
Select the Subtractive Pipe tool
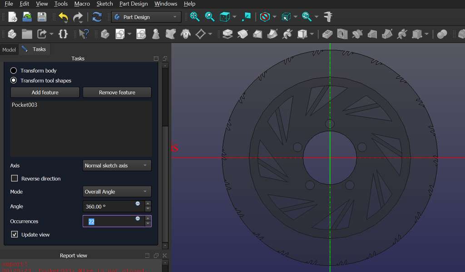tap(387, 34)
